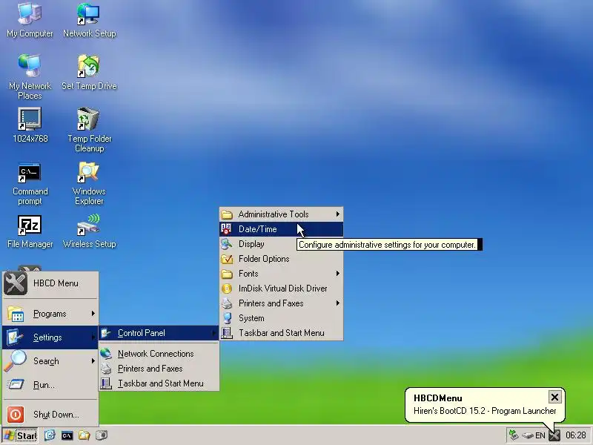Screen dimensions: 593x445
Task: Select My Network Places desktop icon
Action: click(x=30, y=76)
